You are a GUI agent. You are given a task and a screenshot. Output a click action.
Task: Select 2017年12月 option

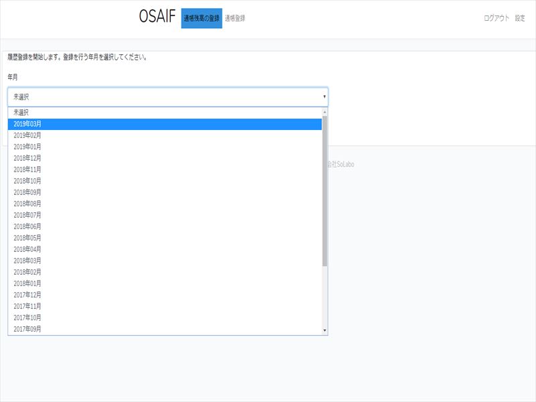point(165,295)
